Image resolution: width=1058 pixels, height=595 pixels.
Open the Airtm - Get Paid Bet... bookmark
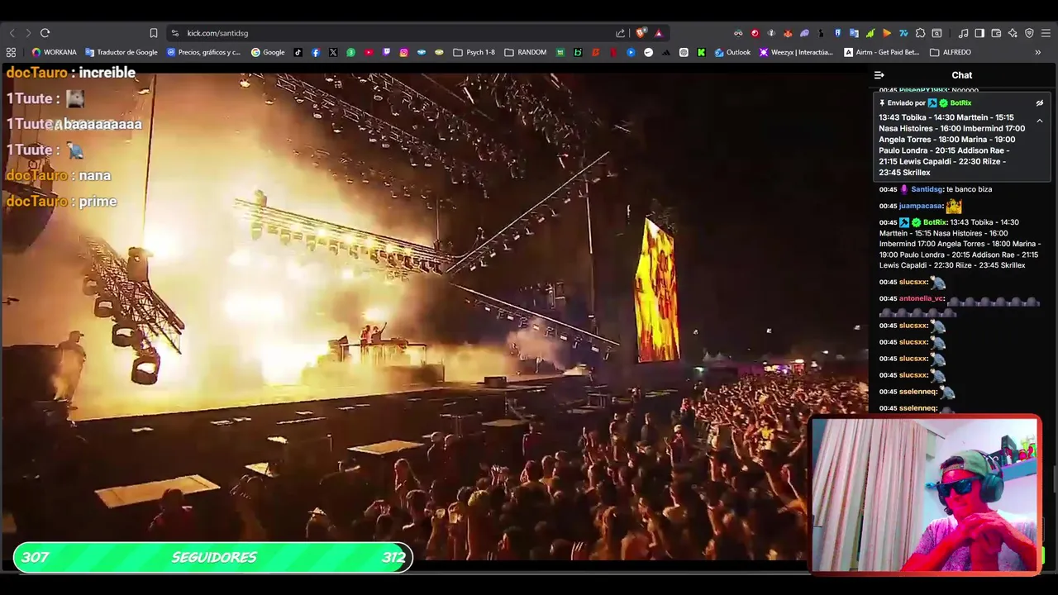pos(882,52)
